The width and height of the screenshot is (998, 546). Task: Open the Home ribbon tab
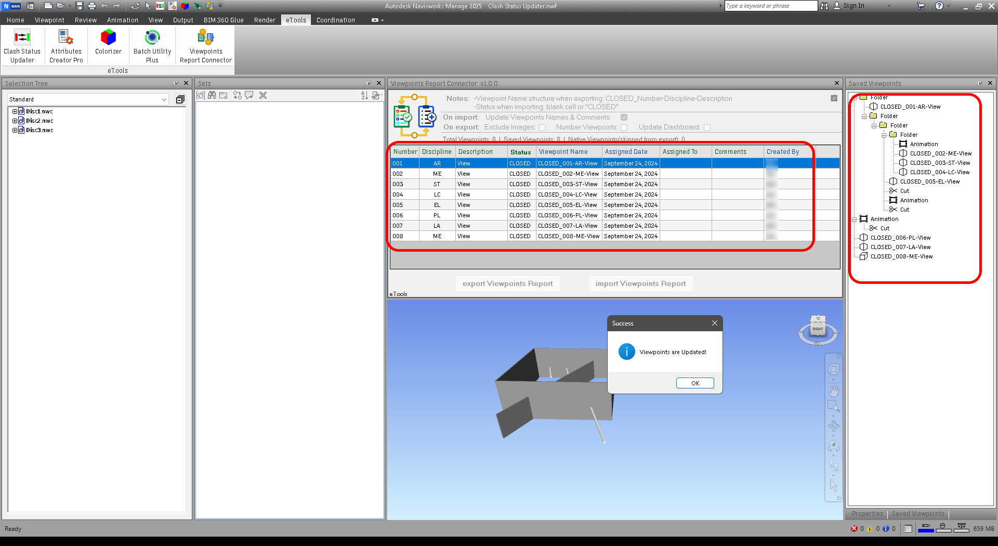(x=16, y=20)
